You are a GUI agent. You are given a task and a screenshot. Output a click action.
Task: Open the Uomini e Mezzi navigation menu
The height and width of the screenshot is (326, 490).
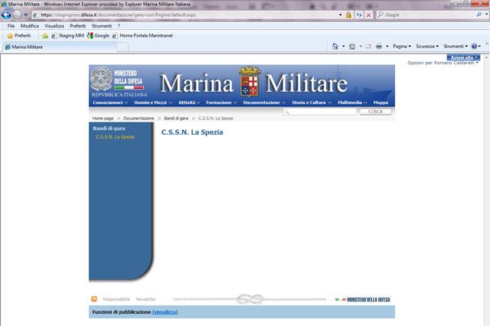153,103
